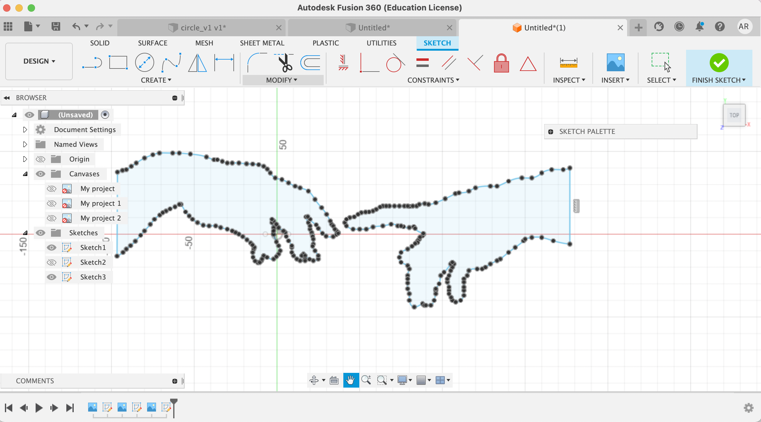Open the notifications bell
The width and height of the screenshot is (761, 422).
click(x=700, y=27)
